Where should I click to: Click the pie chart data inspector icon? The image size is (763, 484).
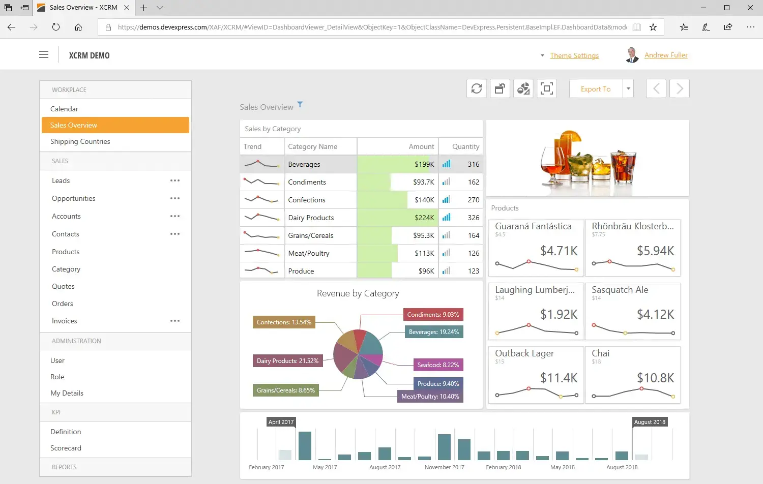[523, 88]
